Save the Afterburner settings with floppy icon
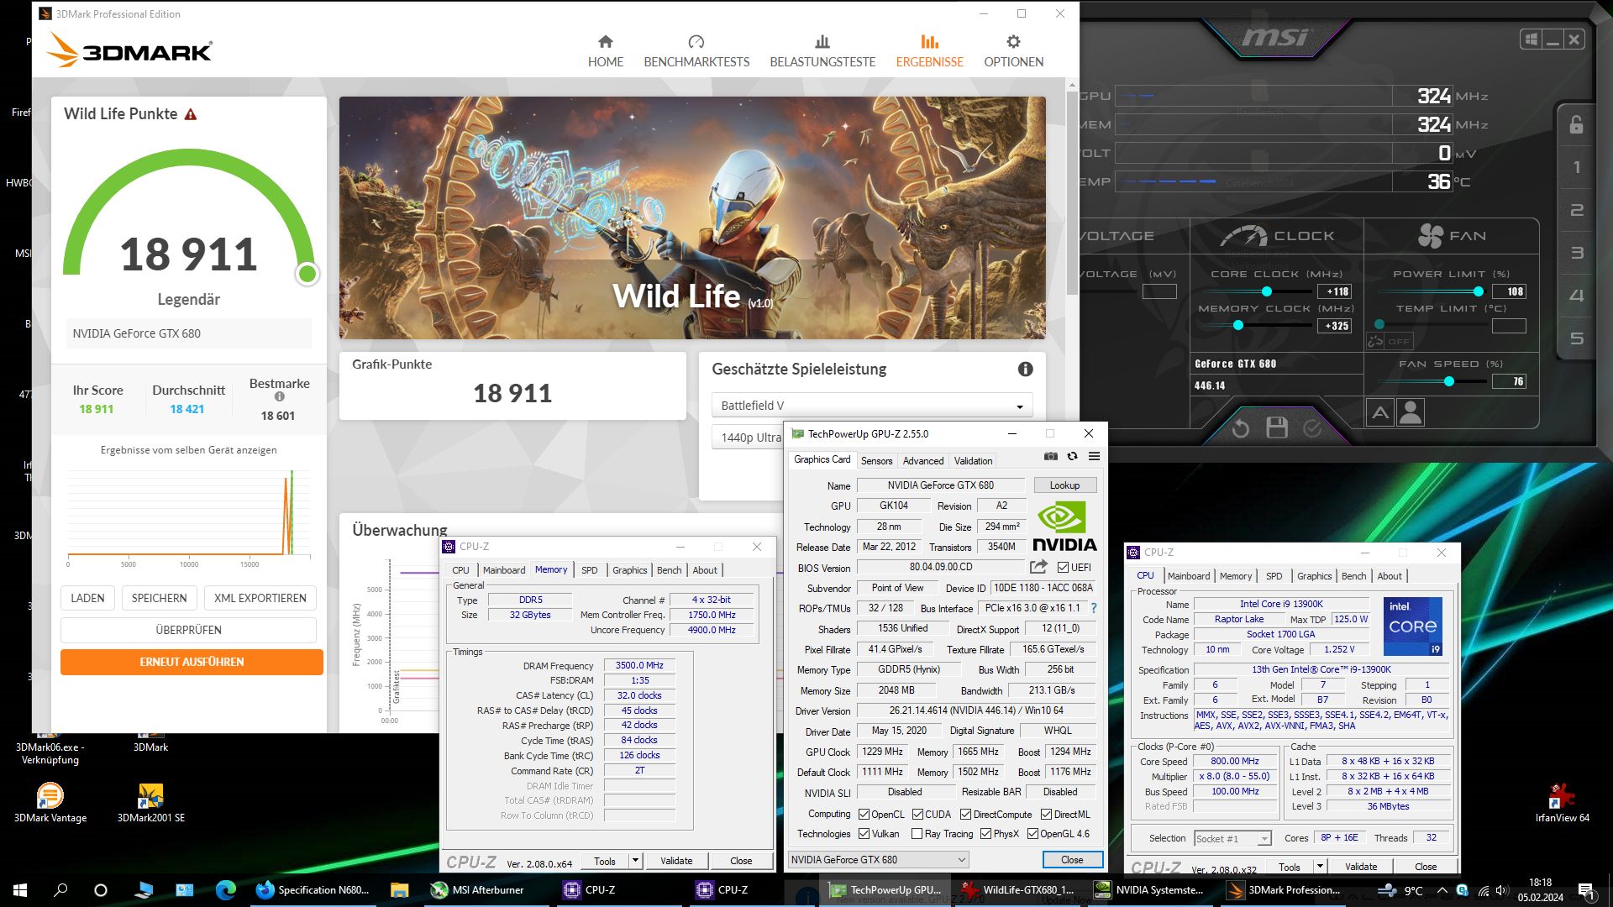 (x=1277, y=427)
